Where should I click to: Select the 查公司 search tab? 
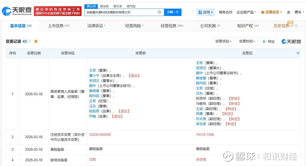(91, 6)
